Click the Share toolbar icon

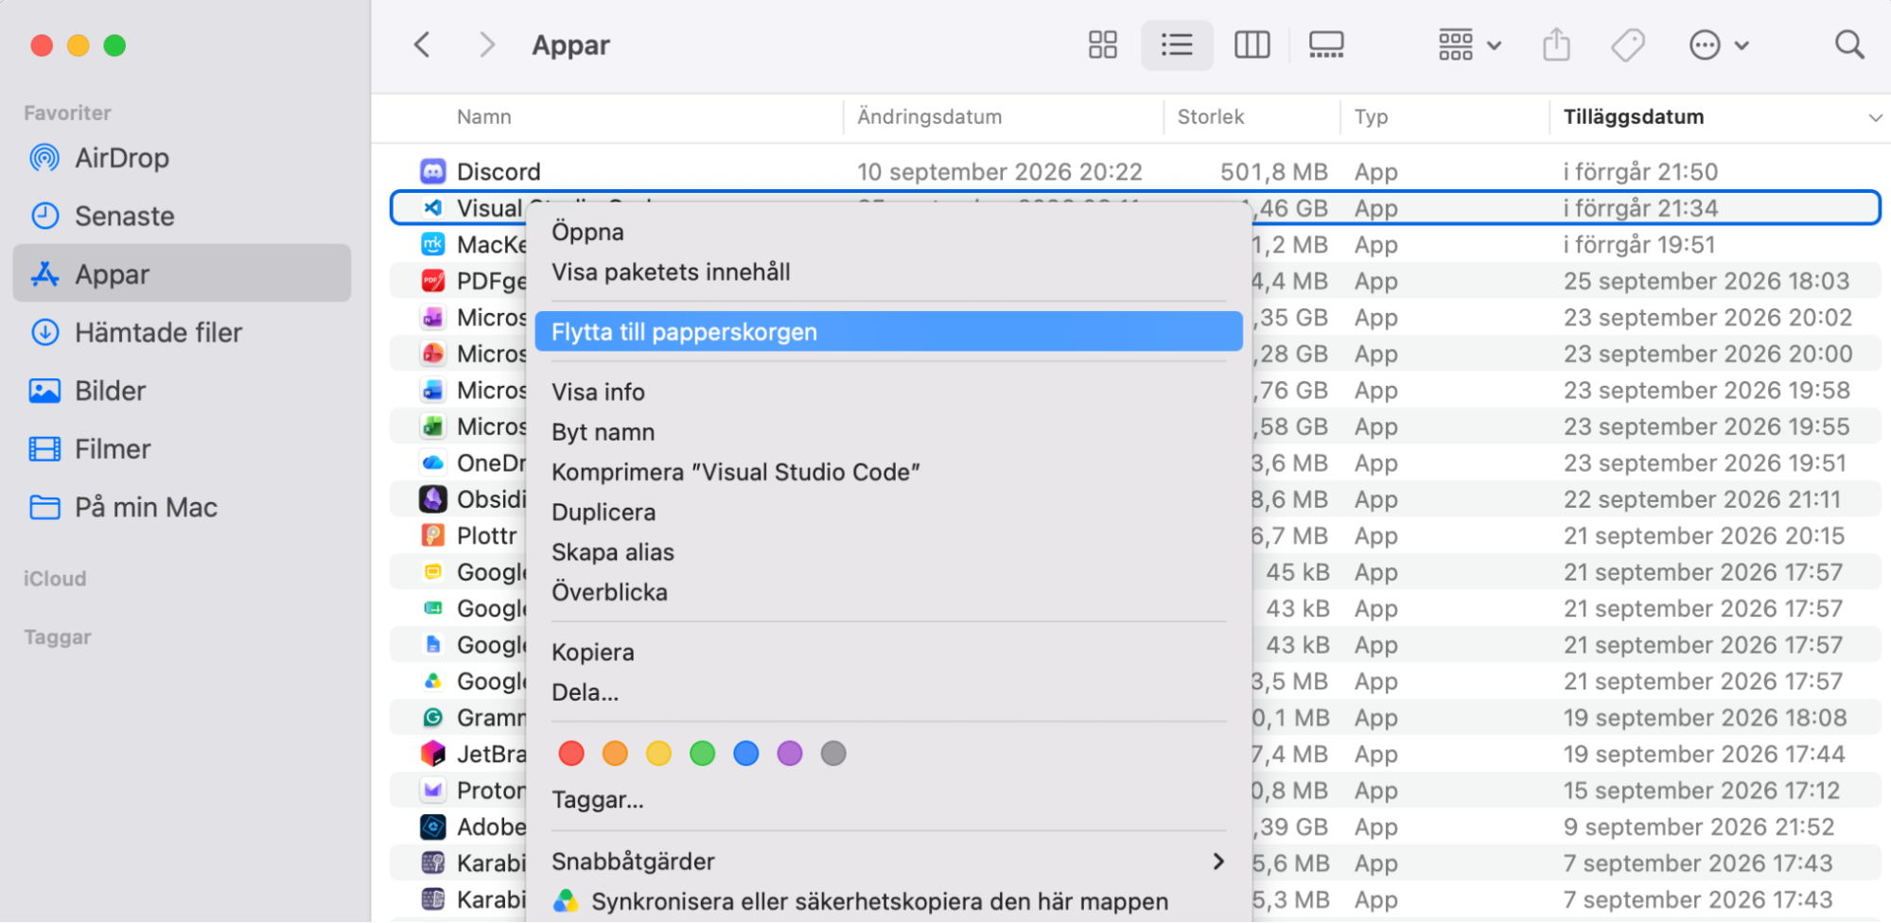point(1556,44)
